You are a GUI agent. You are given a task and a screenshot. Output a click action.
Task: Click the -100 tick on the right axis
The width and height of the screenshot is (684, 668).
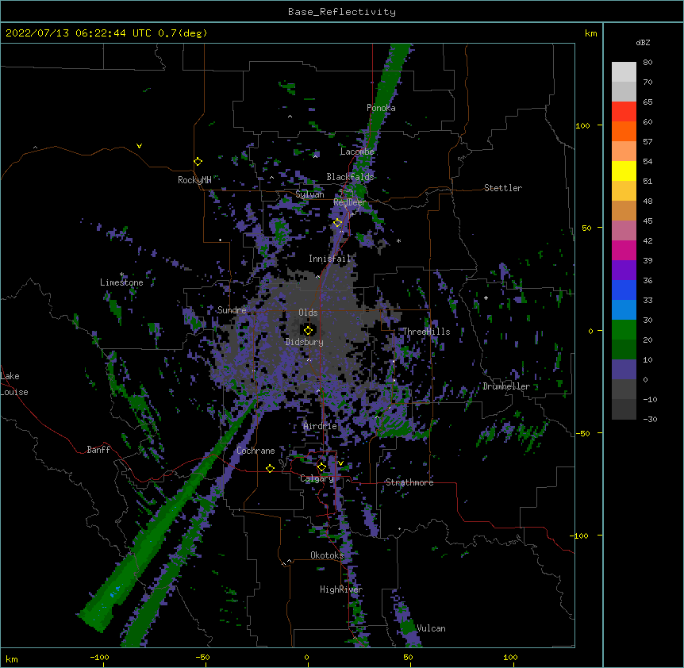(x=580, y=536)
